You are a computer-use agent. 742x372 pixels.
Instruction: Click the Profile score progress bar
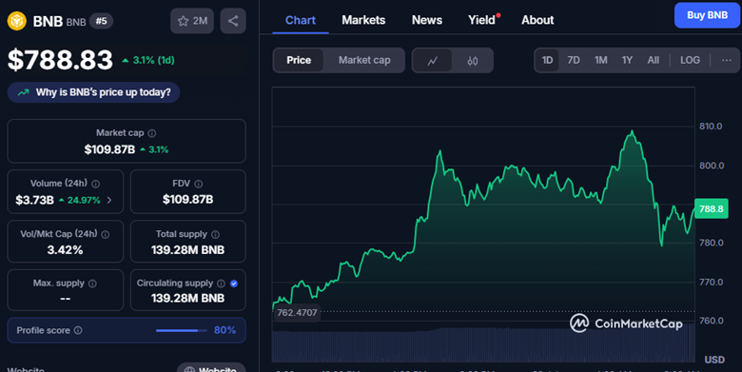[182, 330]
